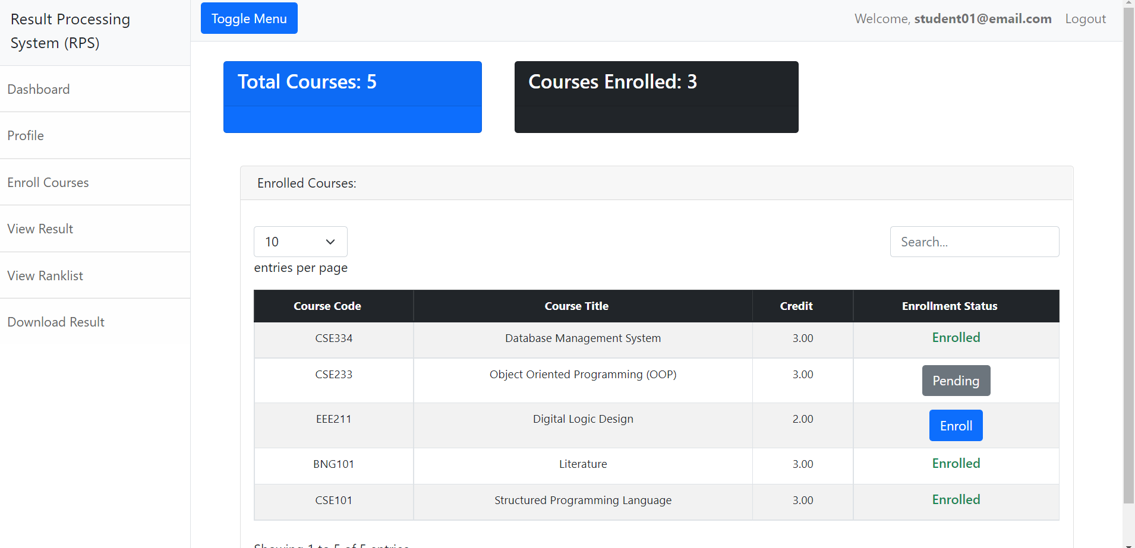The width and height of the screenshot is (1135, 548).
Task: Click the Pending status for CSE233
Action: [x=956, y=380]
